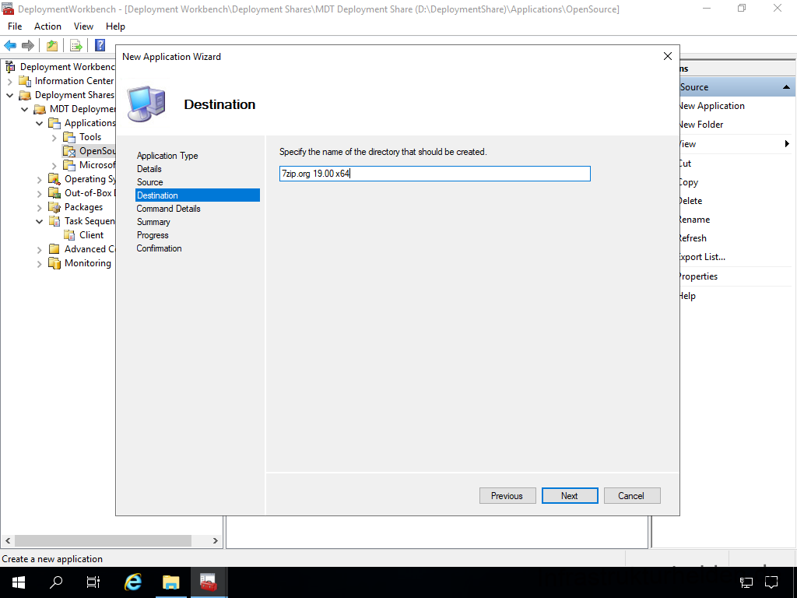
Task: Click Information Center folder icon
Action: pyautogui.click(x=25, y=81)
